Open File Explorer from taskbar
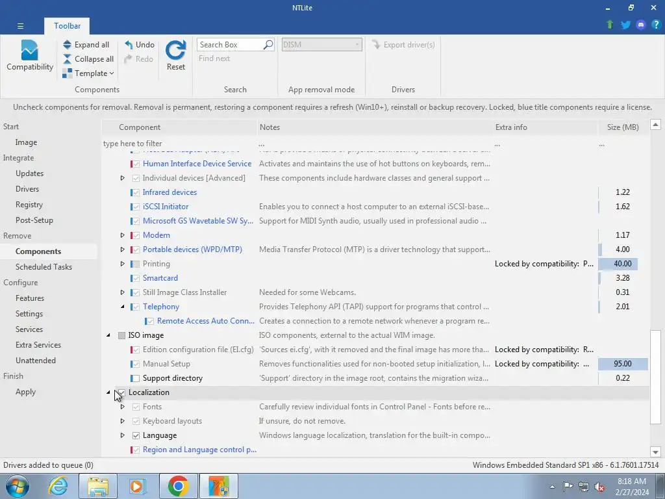 coord(98,486)
